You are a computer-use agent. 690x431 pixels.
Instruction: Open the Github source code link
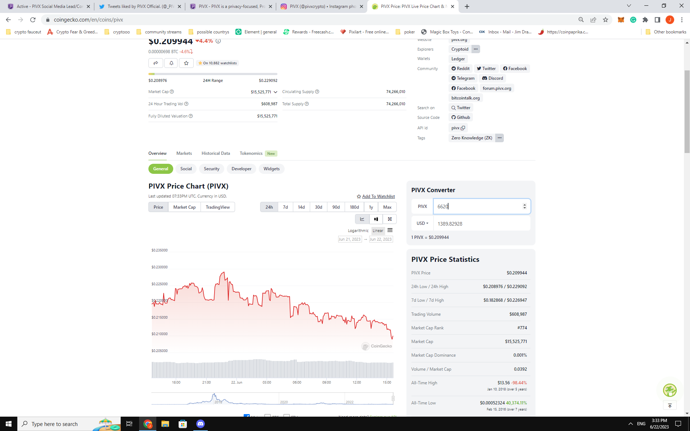(461, 117)
